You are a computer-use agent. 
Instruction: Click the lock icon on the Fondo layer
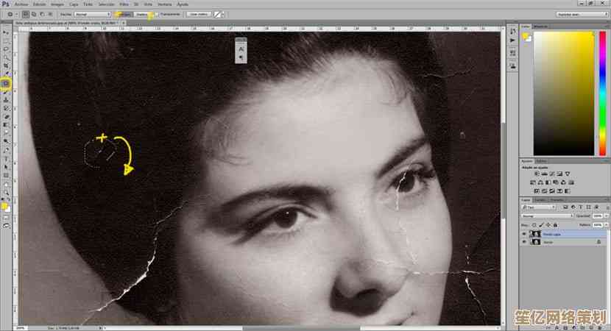[x=598, y=241]
